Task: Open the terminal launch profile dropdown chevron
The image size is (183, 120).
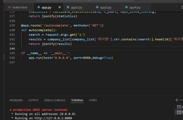Action: [181, 100]
